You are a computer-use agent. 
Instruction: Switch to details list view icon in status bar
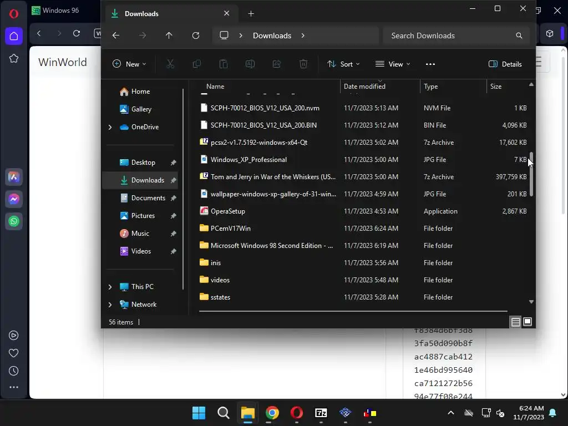pos(515,322)
